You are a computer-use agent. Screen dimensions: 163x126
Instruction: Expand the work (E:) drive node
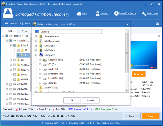tap(40, 69)
